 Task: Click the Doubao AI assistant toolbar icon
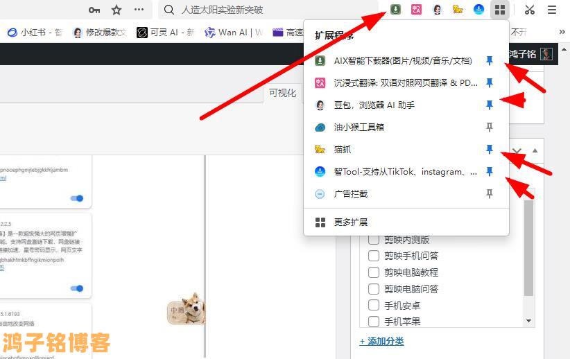[437, 10]
